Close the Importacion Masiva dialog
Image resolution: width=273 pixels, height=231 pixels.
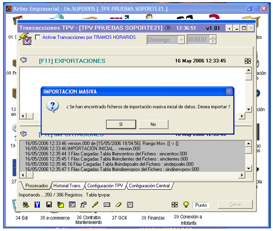[229, 92]
